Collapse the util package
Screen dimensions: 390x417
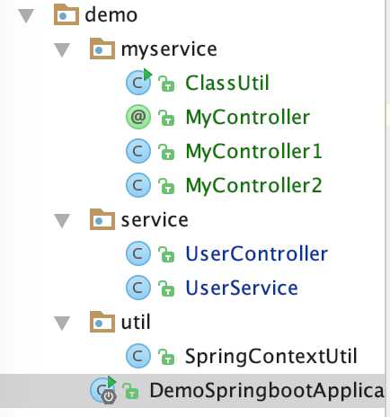click(62, 324)
